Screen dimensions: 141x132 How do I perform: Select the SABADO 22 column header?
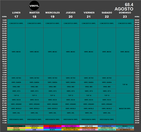point(107,15)
